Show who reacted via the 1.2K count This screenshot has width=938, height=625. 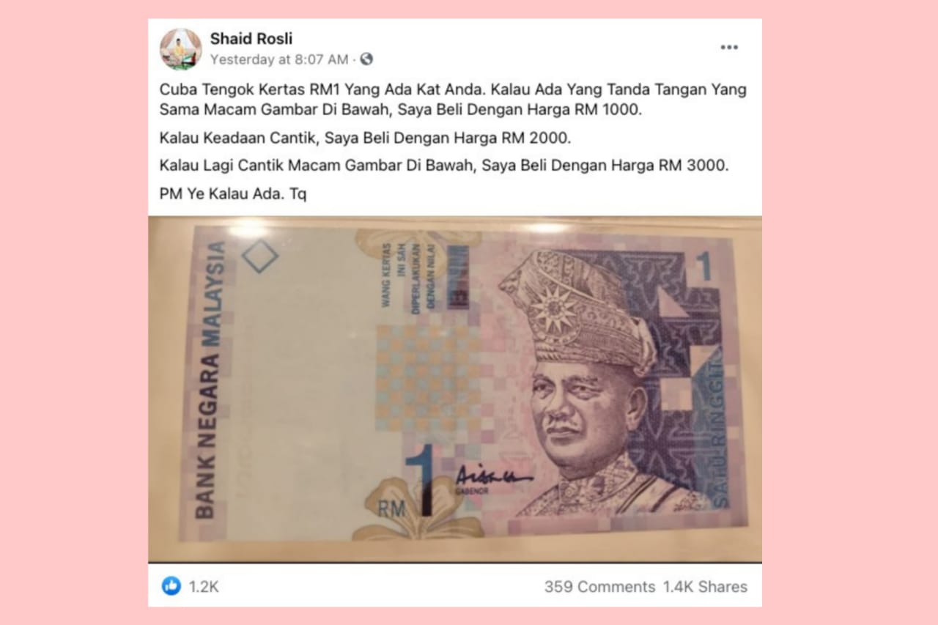point(204,587)
